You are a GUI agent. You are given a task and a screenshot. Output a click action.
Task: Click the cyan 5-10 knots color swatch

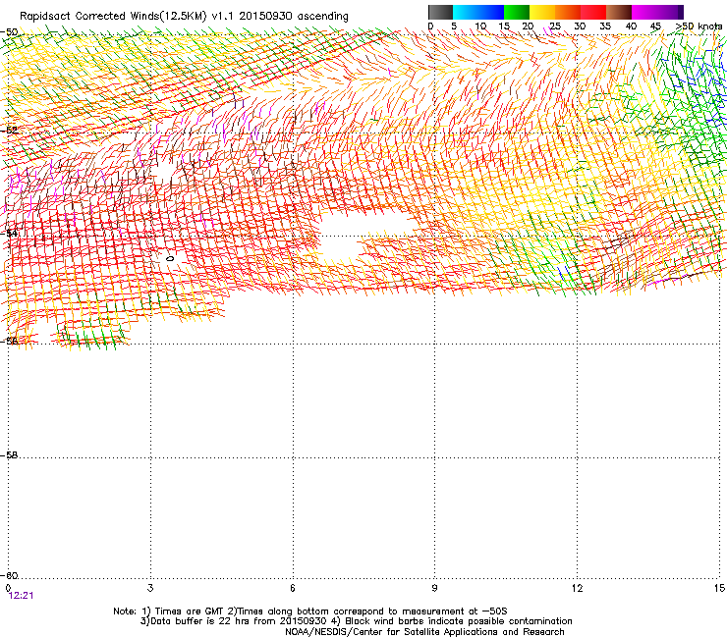click(x=466, y=12)
